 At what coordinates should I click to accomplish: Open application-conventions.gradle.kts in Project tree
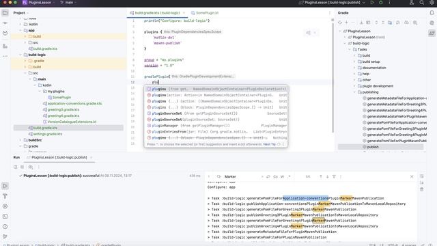point(72,103)
